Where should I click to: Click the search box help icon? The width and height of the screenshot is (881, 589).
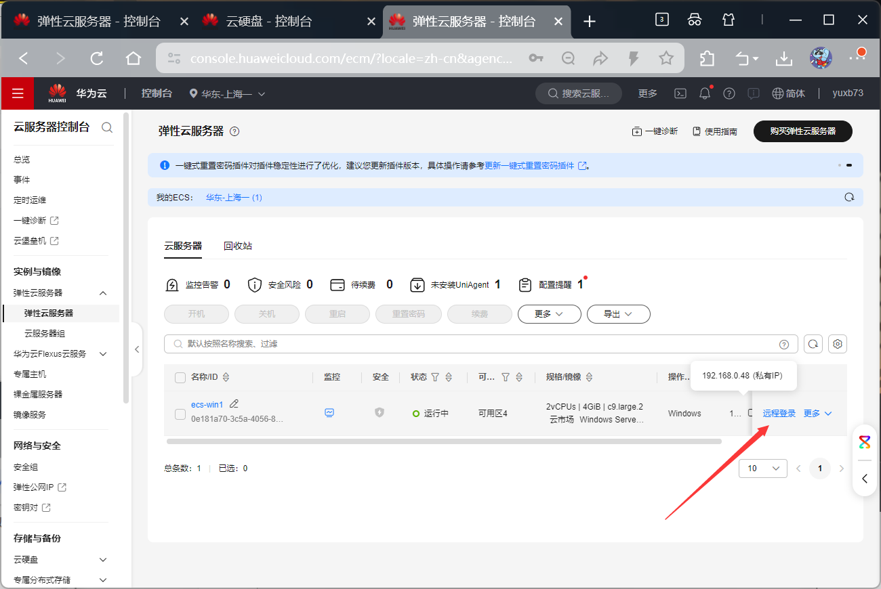784,344
